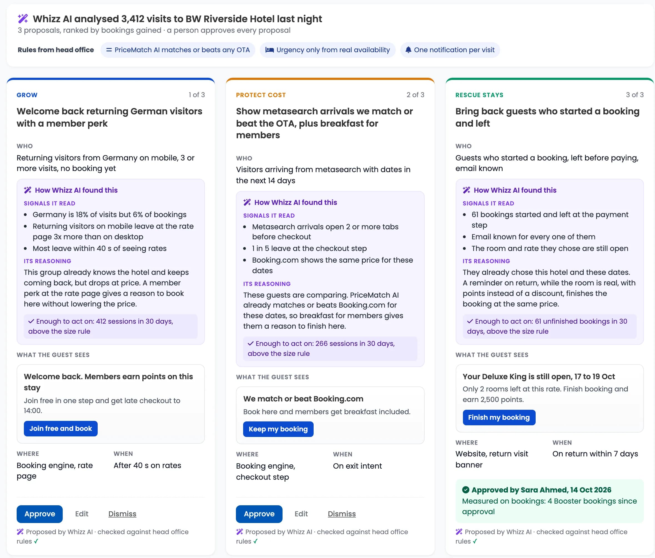The height and width of the screenshot is (558, 655).
Task: Click checkmark beside 412 sessions in 30 days
Action: tap(31, 321)
